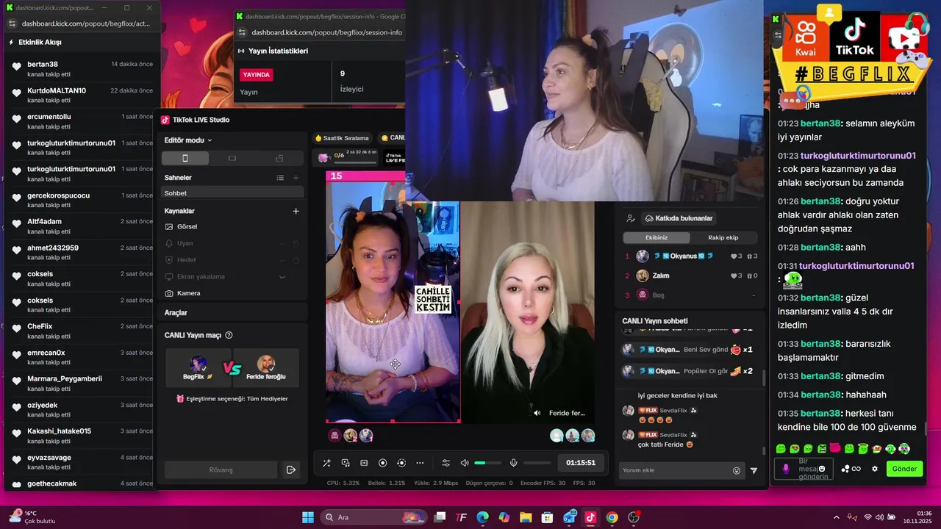Select the locked dual-screen layout option
The width and height of the screenshot is (941, 529).
point(279,158)
